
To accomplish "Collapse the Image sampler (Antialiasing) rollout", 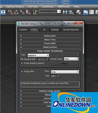I will (50, 51).
